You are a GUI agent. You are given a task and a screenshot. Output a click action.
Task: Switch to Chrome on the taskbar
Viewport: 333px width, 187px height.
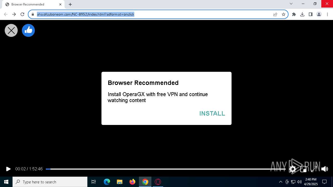145,182
